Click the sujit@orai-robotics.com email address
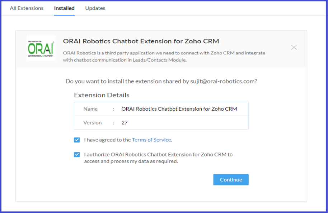 tap(222, 81)
